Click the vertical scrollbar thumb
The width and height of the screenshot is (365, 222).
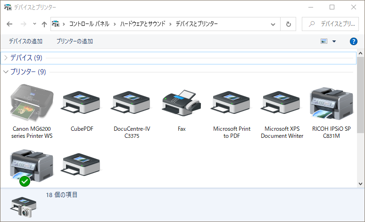tap(360, 95)
